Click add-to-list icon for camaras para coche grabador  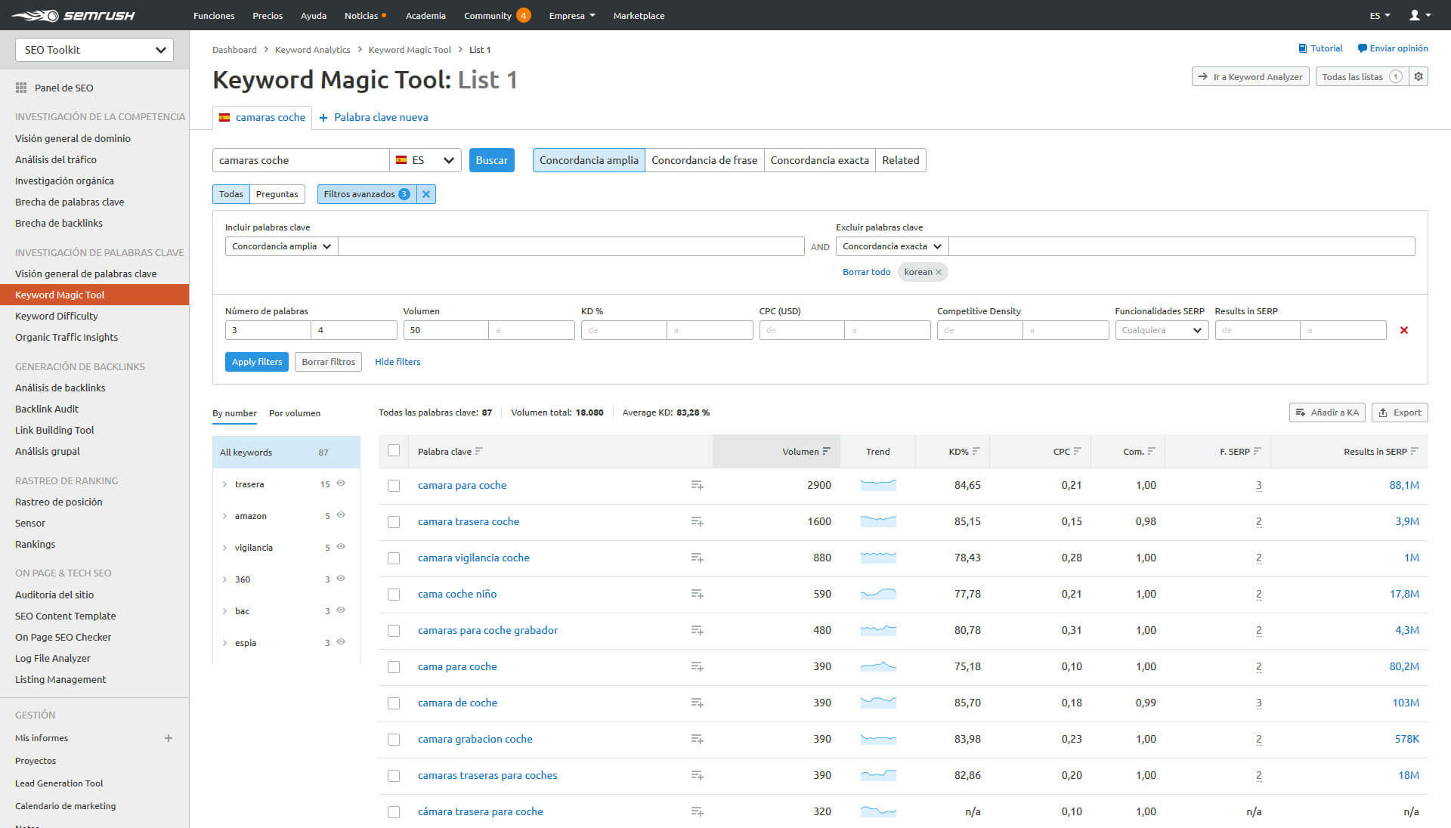click(697, 630)
